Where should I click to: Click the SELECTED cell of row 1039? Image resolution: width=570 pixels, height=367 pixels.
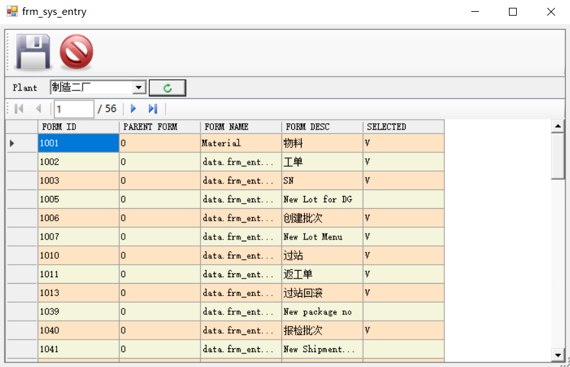tap(403, 312)
